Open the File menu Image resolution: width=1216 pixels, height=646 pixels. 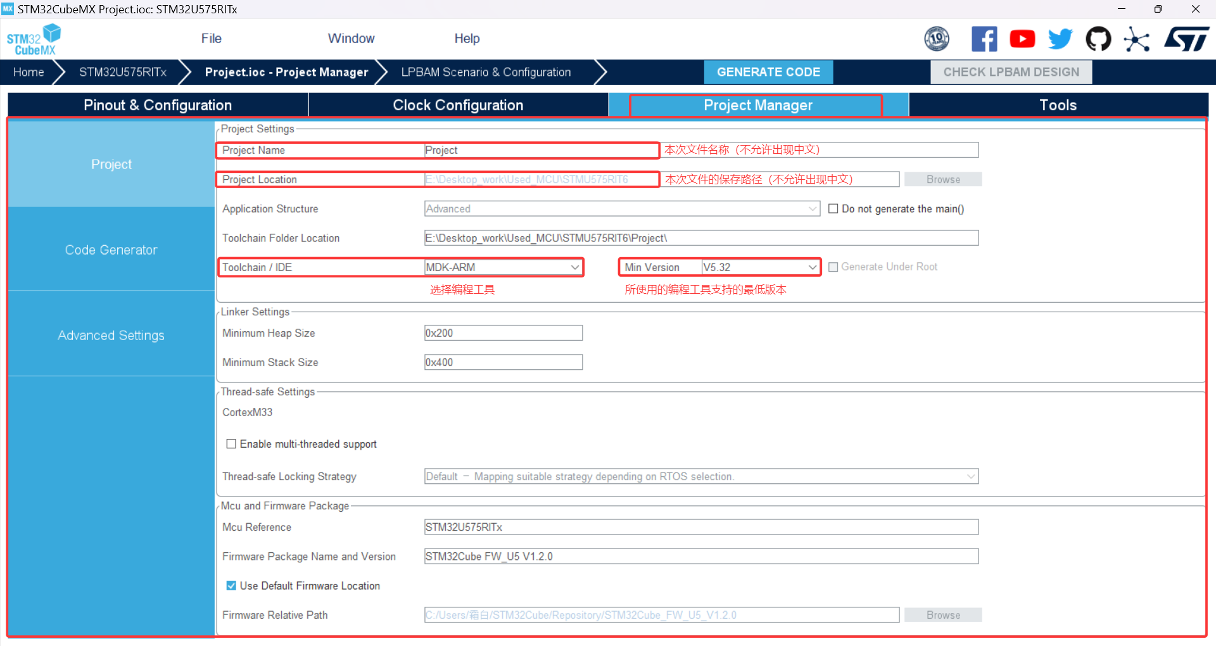tap(212, 39)
